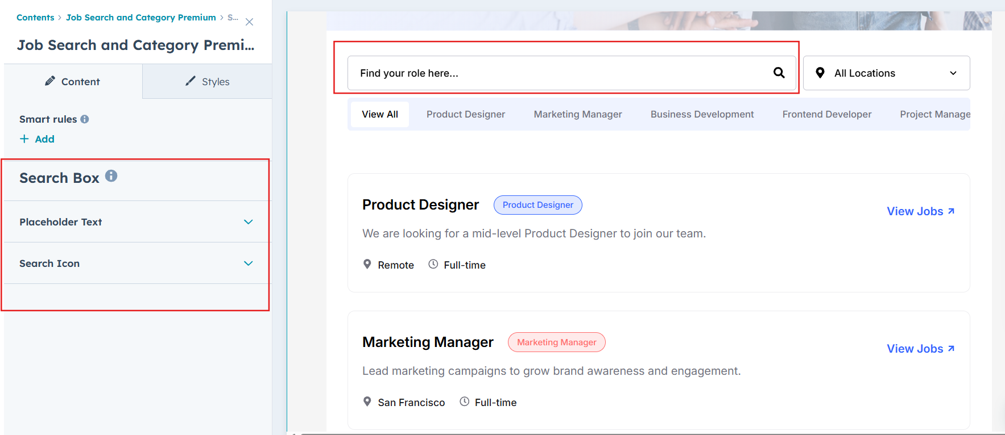1005x435 pixels.
Task: Click the magnifying glass search icon
Action: coord(779,73)
